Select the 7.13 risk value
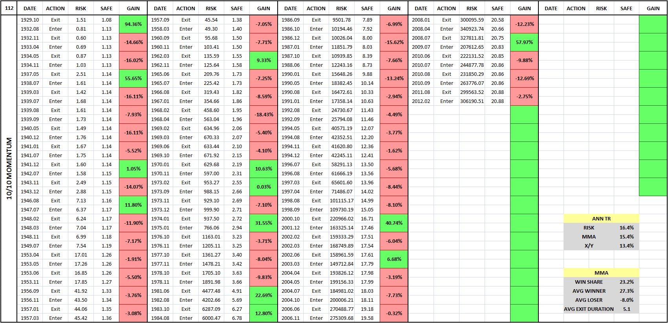The height and width of the screenshot is (323, 668). pos(81,201)
